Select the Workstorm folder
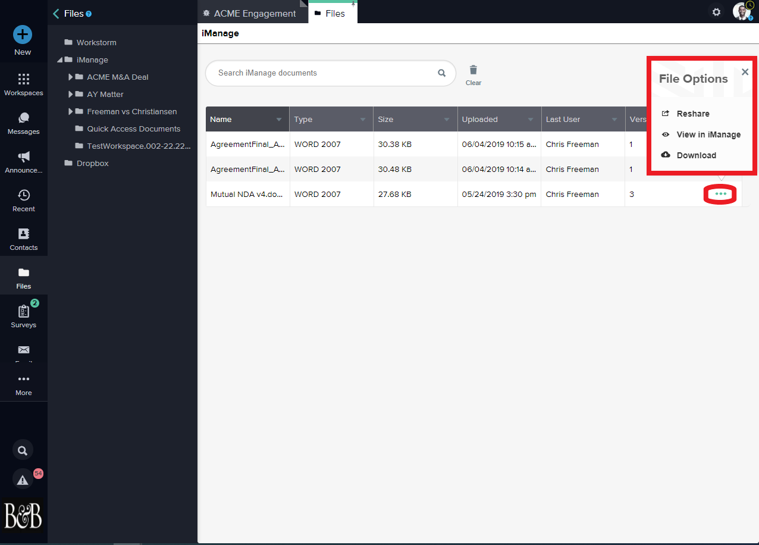759x545 pixels. click(x=96, y=43)
